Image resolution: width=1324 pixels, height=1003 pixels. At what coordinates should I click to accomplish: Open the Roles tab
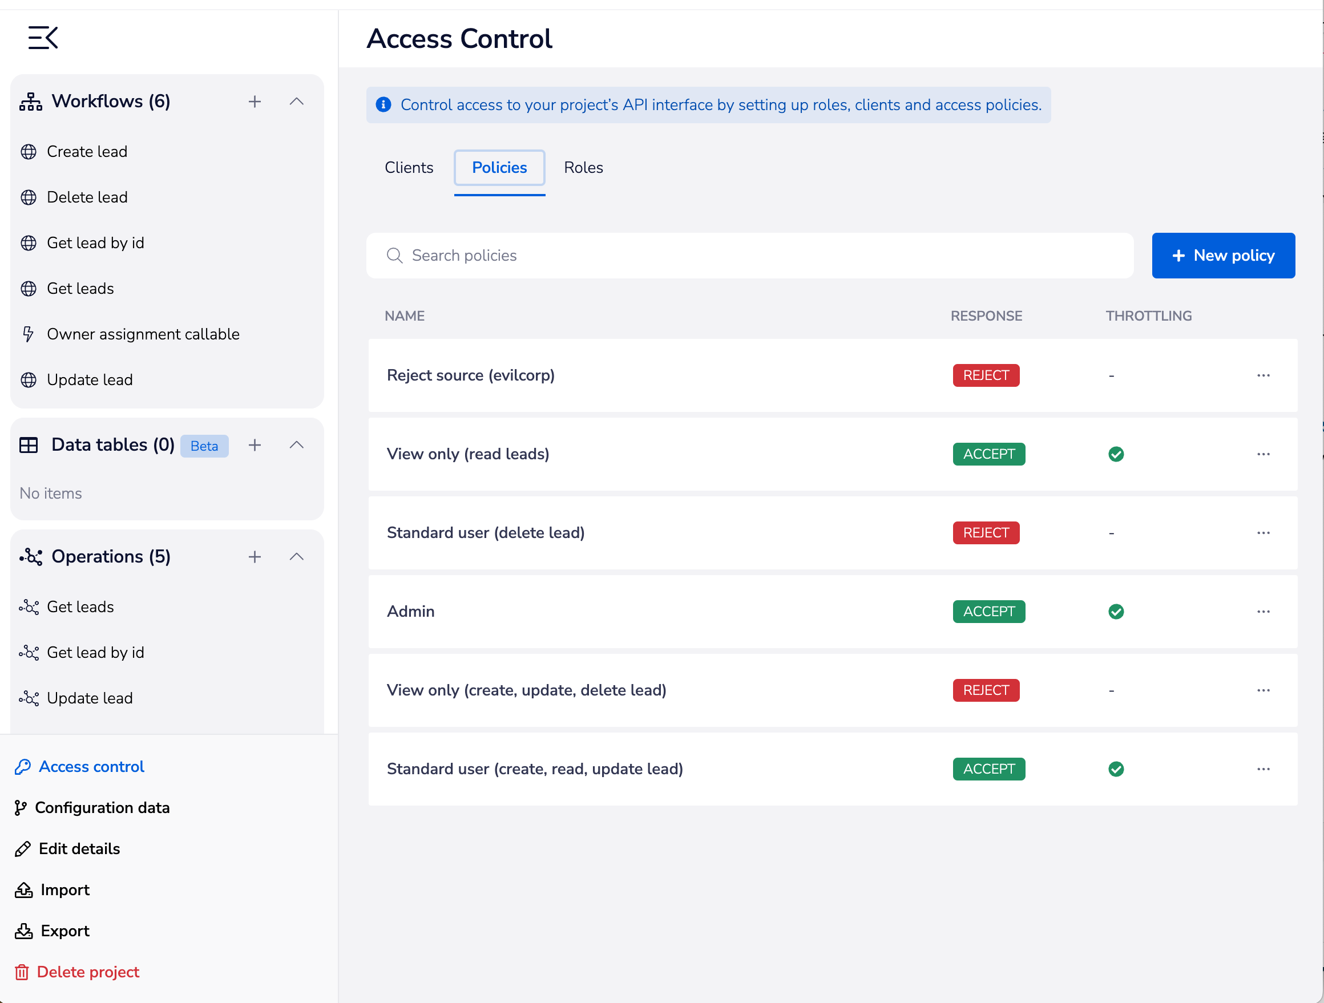(583, 168)
